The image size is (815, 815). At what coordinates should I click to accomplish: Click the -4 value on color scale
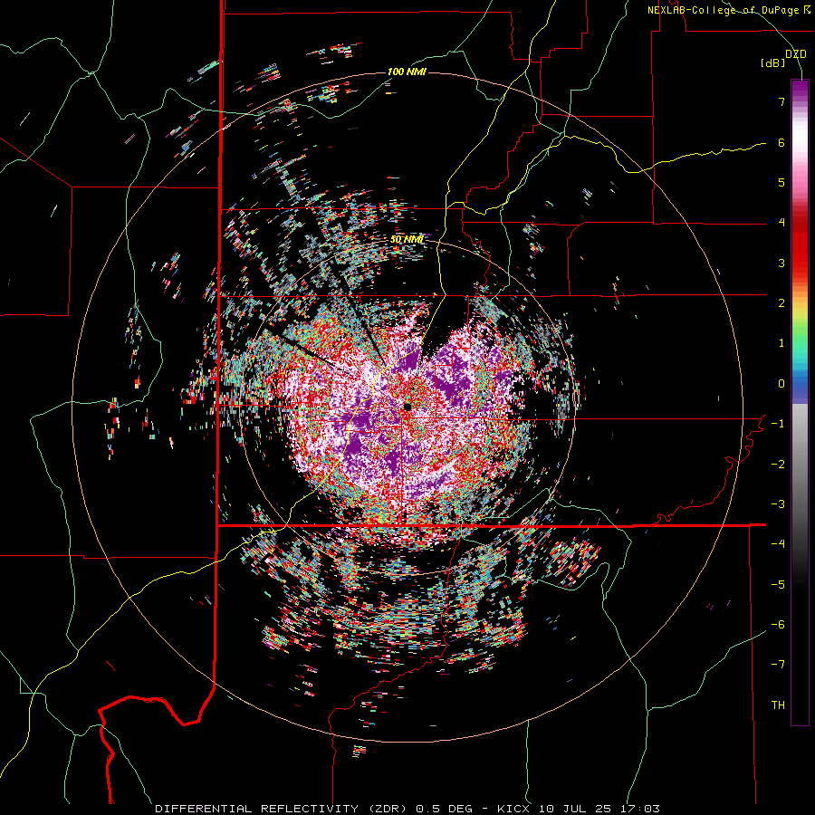click(x=778, y=544)
